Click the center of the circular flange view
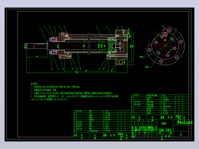The image size is (199, 149). tap(165, 45)
